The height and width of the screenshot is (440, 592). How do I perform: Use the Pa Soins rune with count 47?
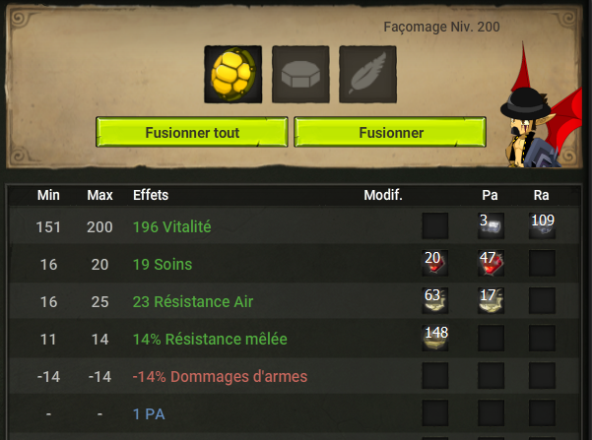tap(491, 263)
